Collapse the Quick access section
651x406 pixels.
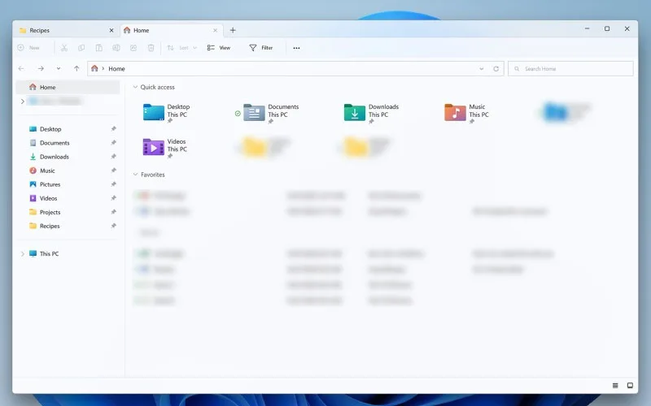pyautogui.click(x=135, y=87)
